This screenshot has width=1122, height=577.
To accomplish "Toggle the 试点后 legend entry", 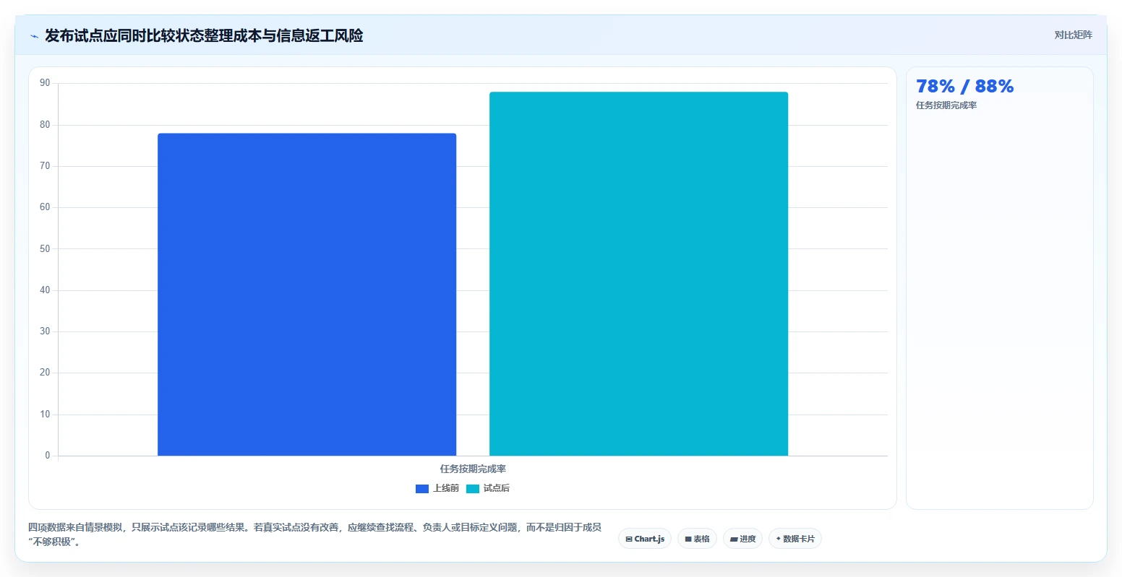I will pyautogui.click(x=488, y=489).
